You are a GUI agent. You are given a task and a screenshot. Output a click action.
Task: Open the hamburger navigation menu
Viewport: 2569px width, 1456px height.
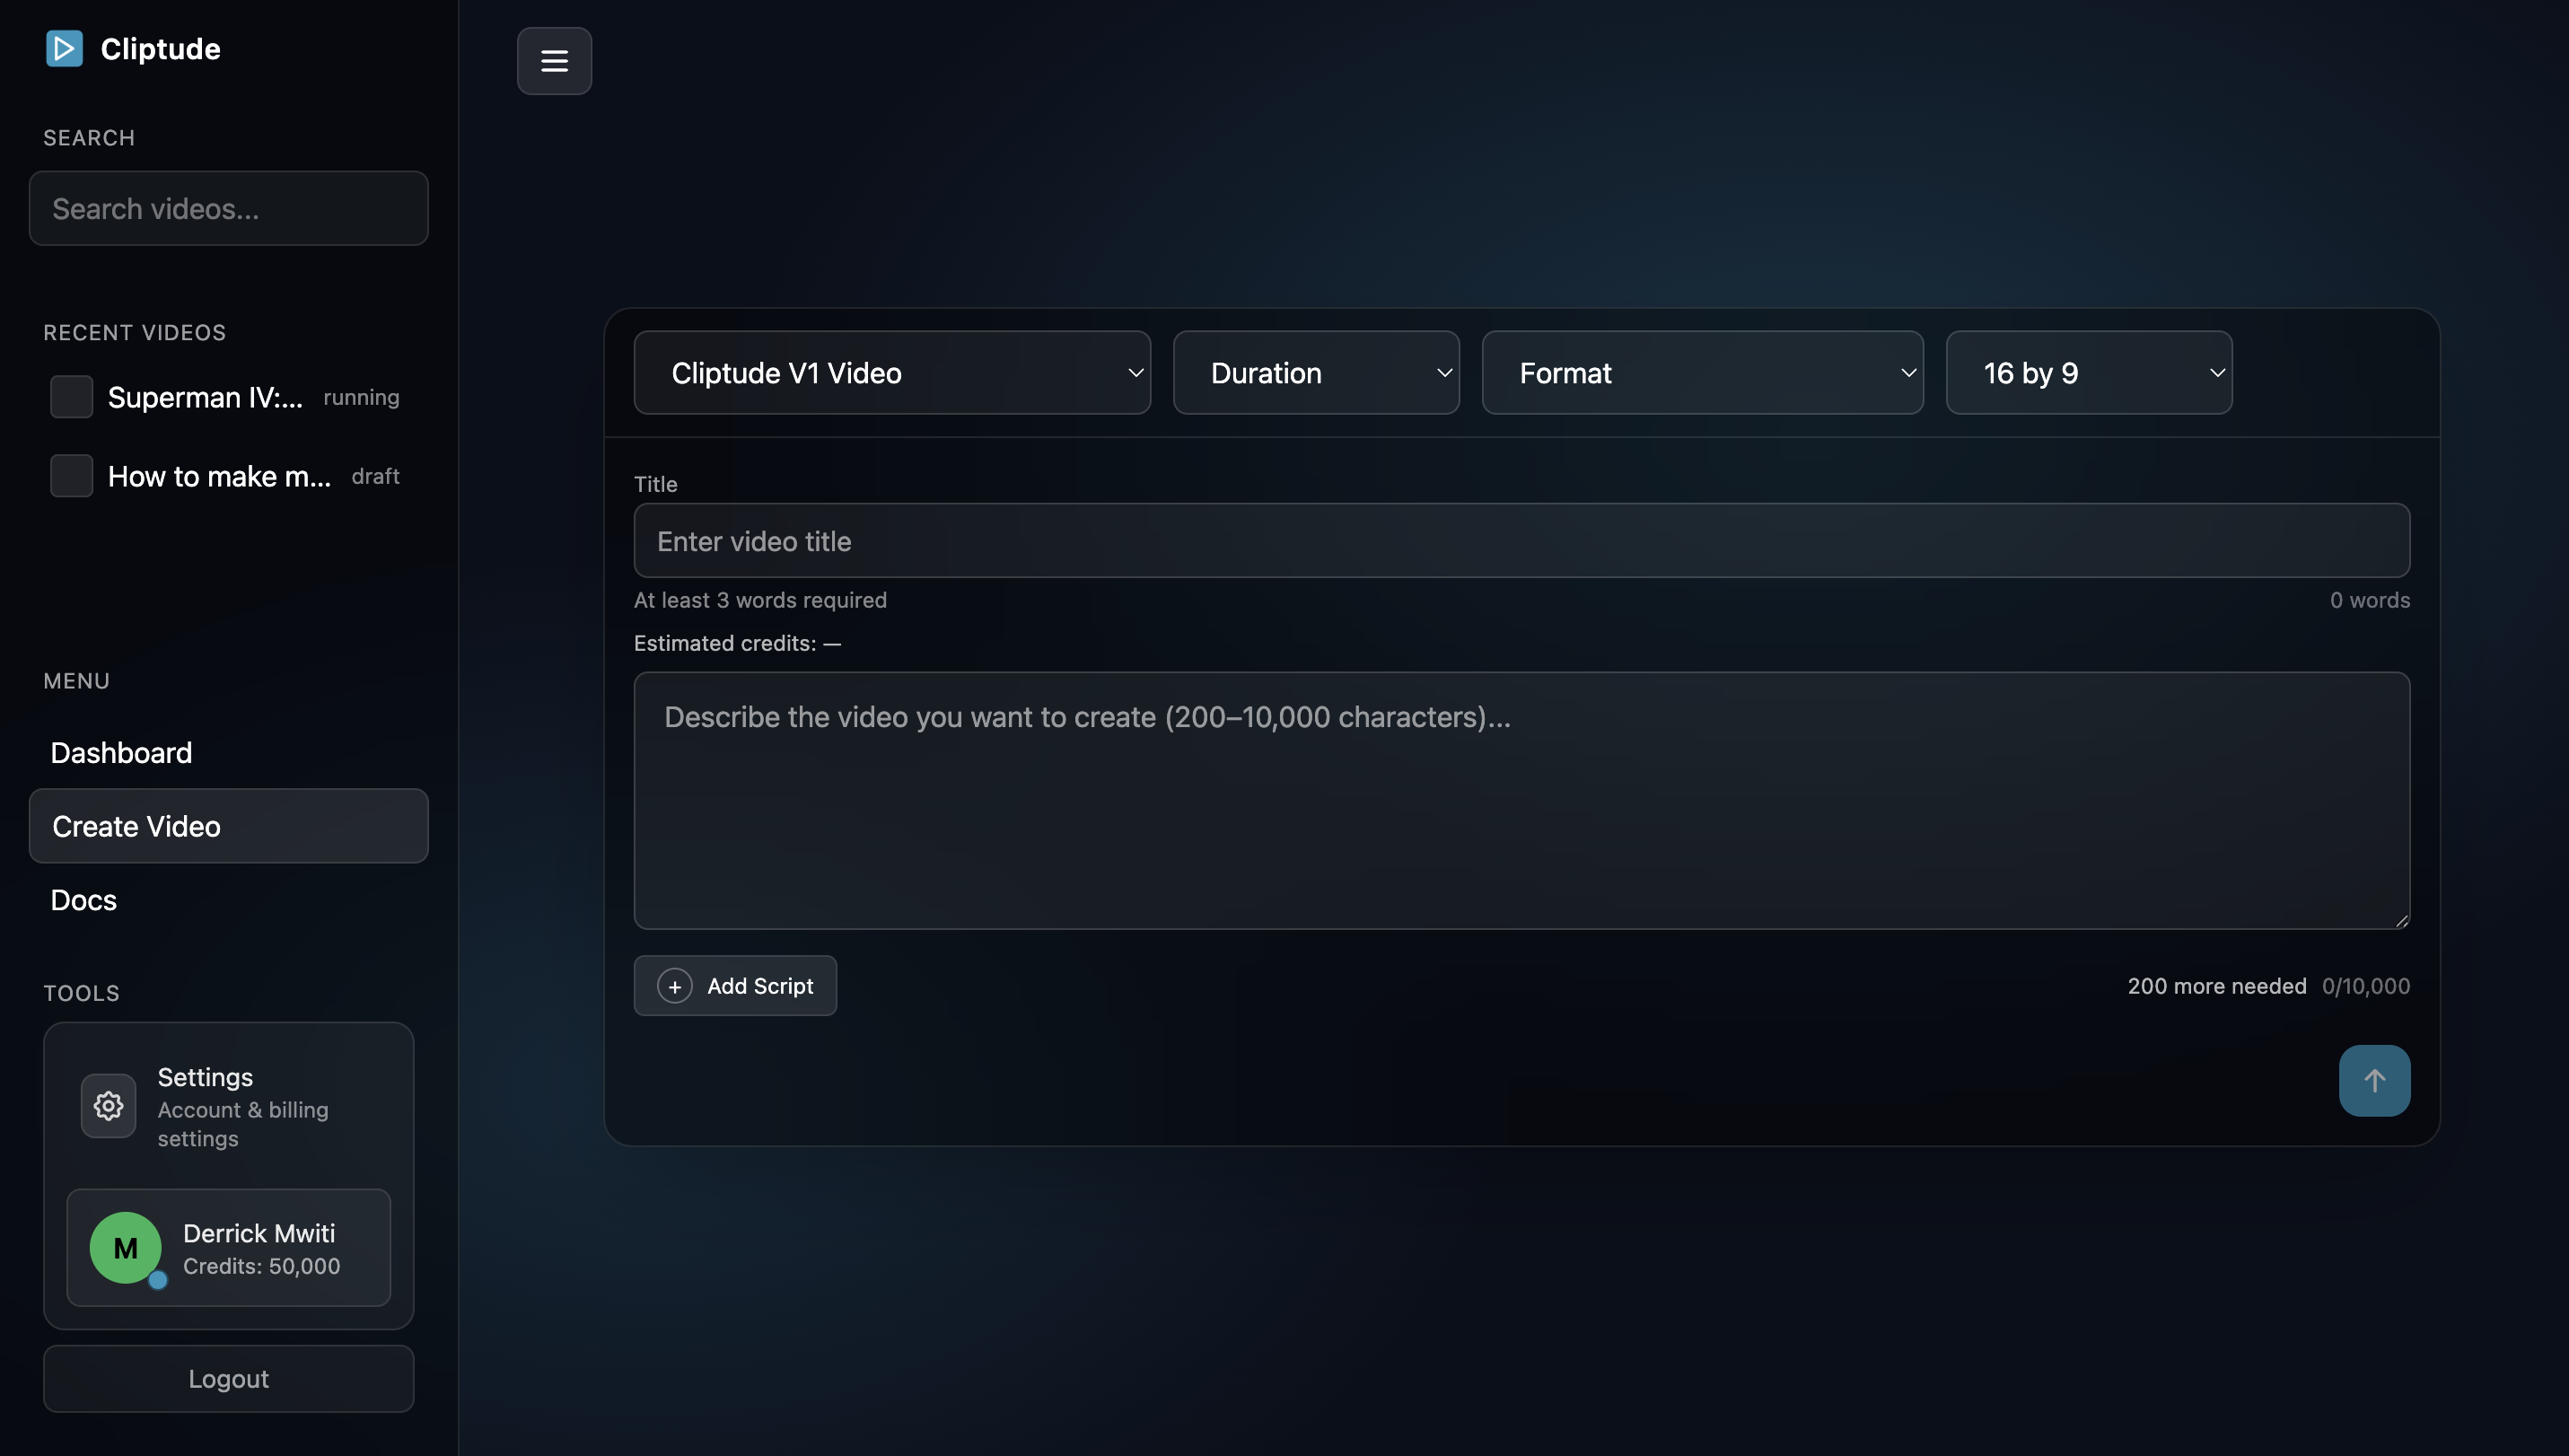click(x=554, y=61)
